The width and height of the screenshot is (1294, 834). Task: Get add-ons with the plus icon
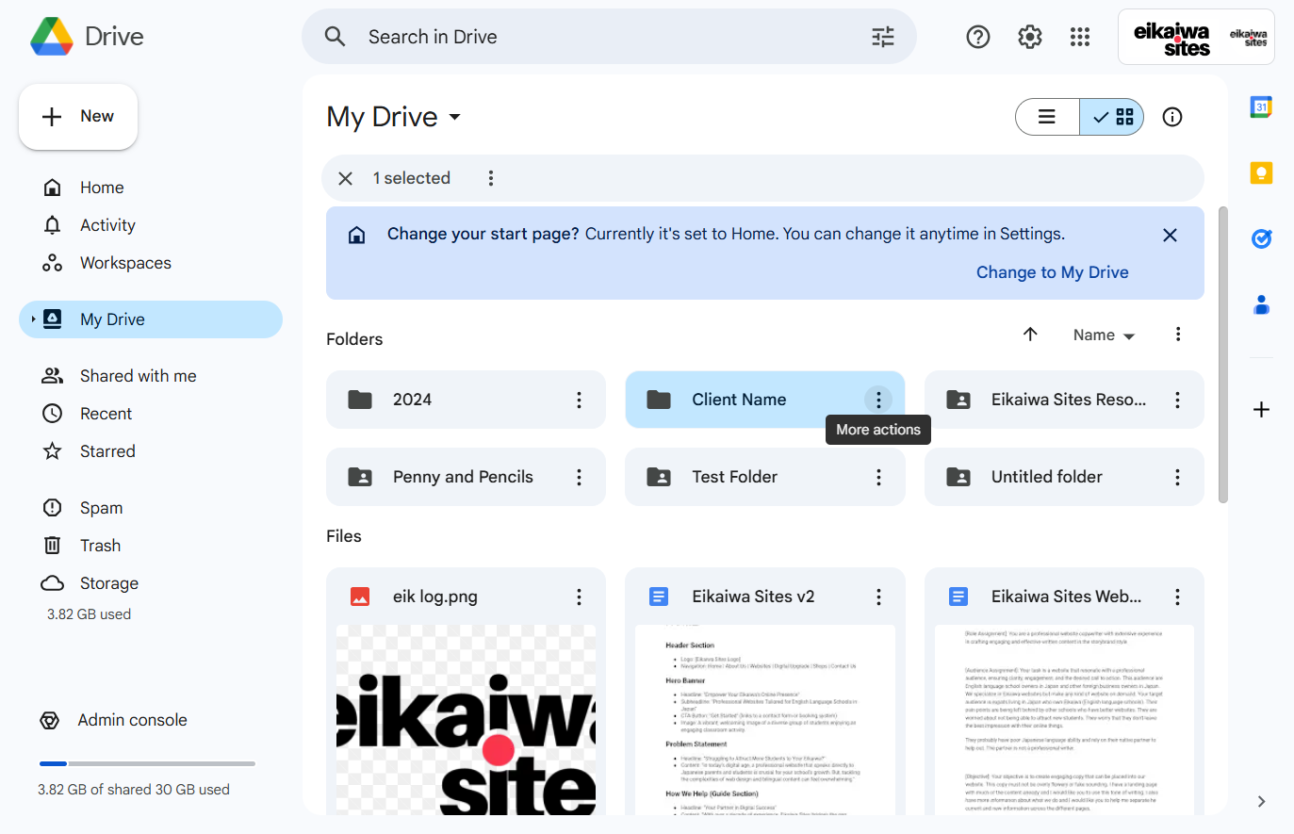pyautogui.click(x=1261, y=410)
